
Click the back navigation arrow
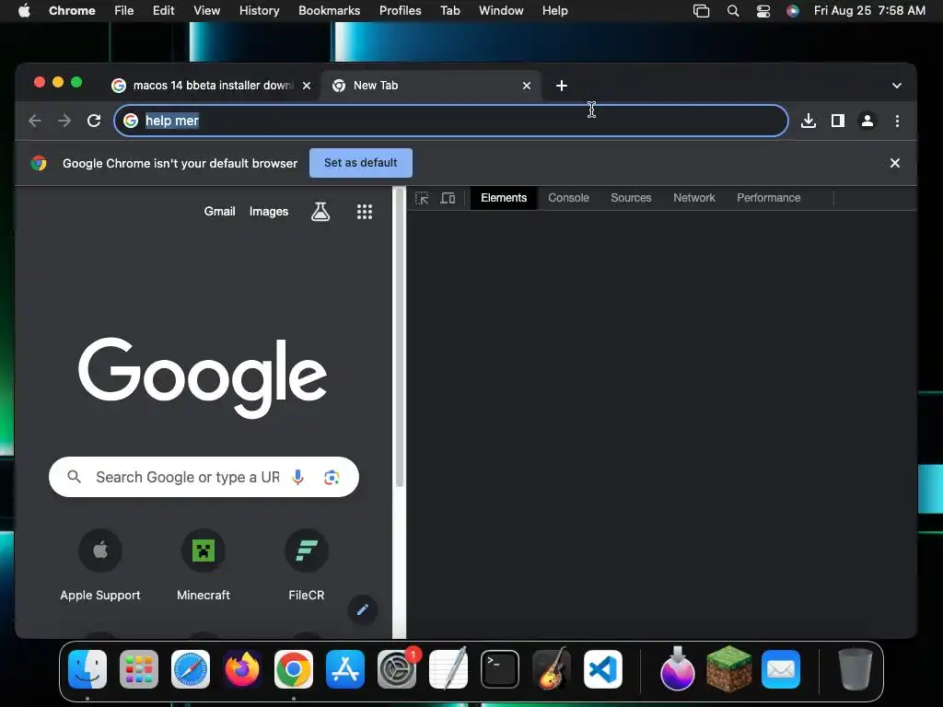click(x=35, y=121)
